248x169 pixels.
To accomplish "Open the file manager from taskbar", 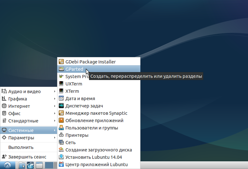I will [x=22, y=165].
